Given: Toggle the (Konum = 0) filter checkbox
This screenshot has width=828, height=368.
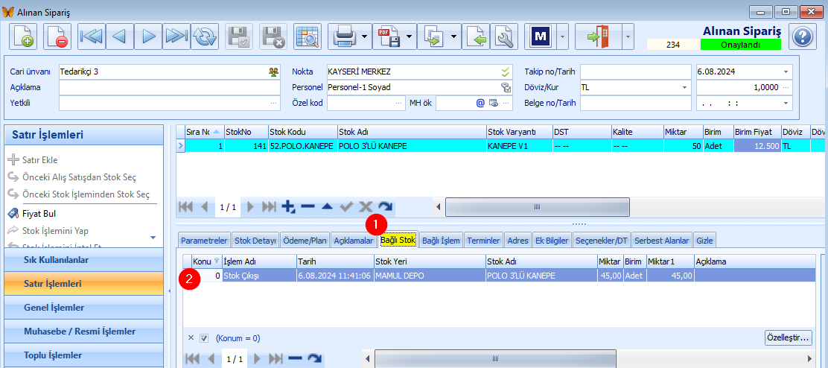Looking at the screenshot, I should point(205,338).
